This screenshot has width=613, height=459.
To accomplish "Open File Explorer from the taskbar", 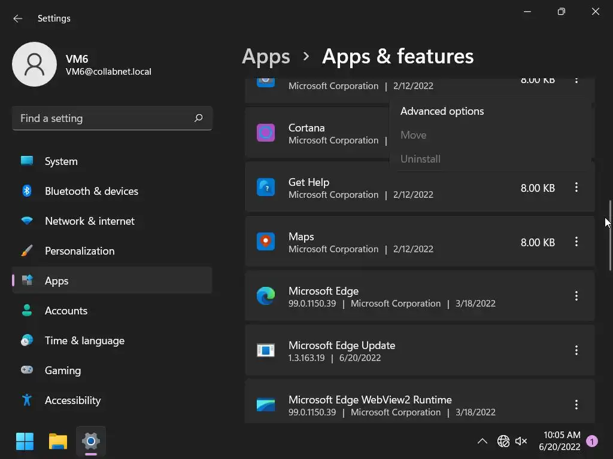I will click(58, 442).
